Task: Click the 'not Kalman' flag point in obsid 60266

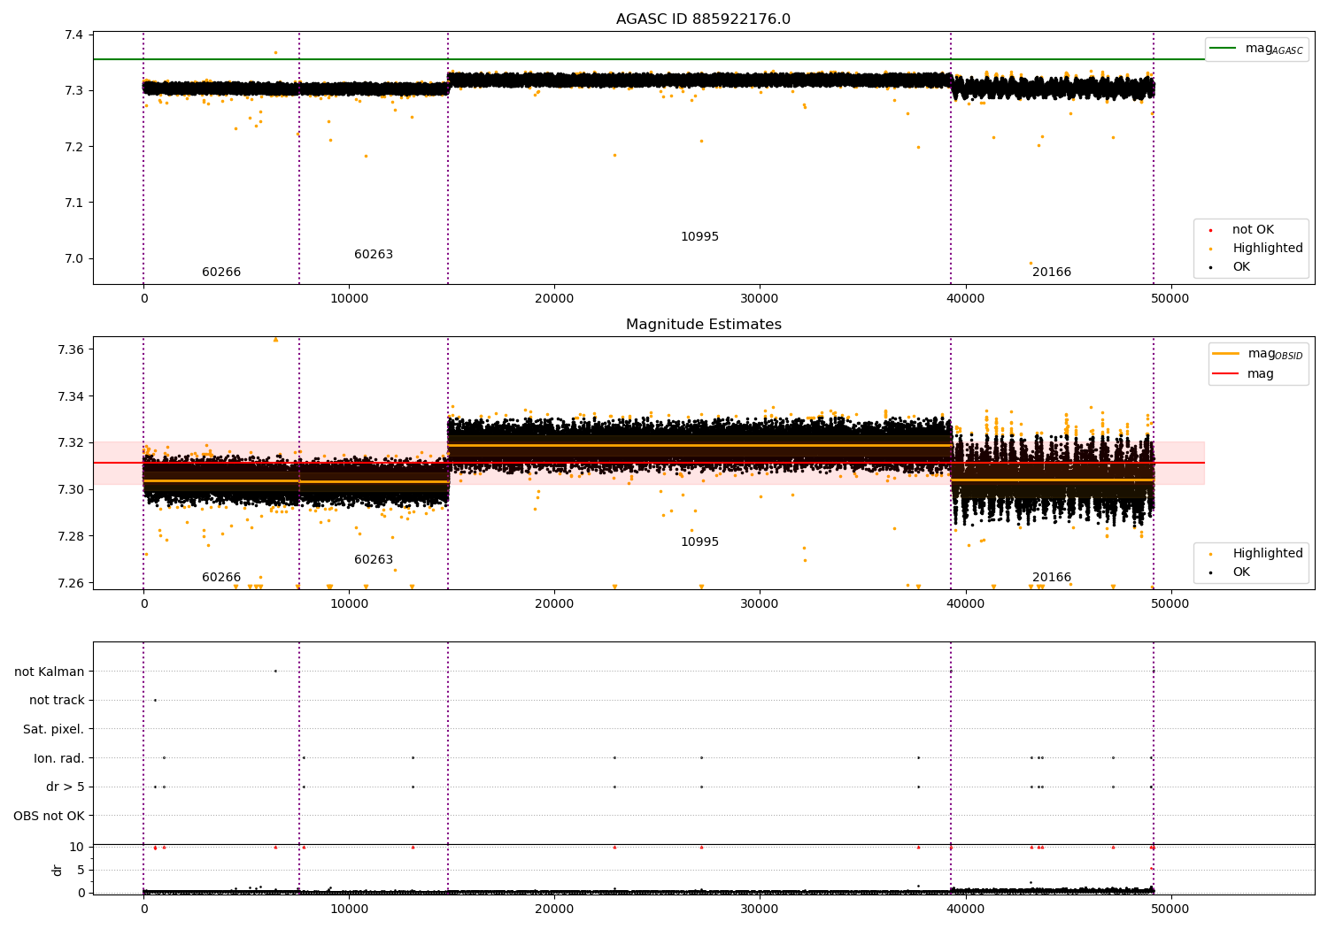Action: (275, 671)
